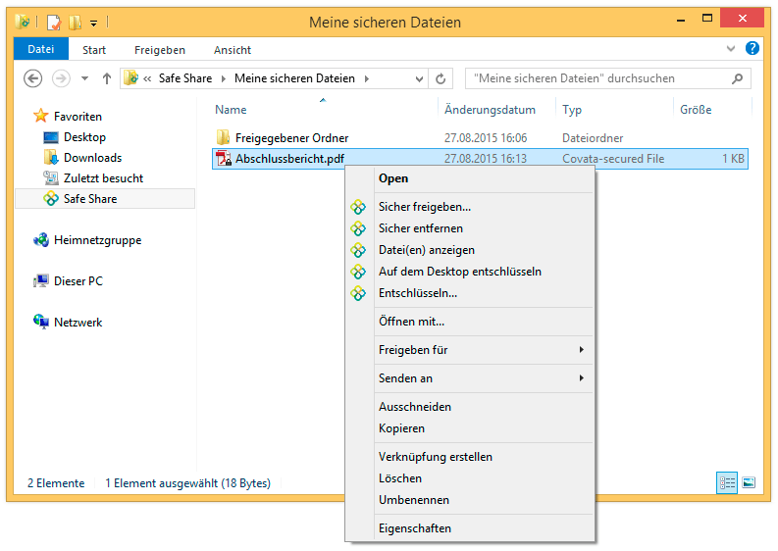This screenshot has height=551, width=778.
Task: Click the 'Freigegebener Ordner' folder icon
Action: click(224, 137)
